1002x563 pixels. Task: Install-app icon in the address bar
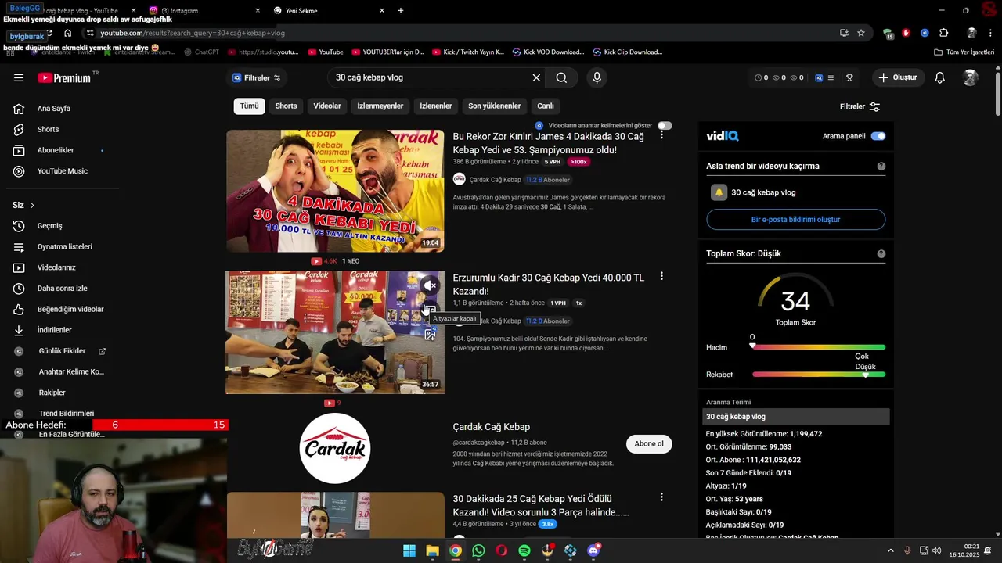pos(844,33)
